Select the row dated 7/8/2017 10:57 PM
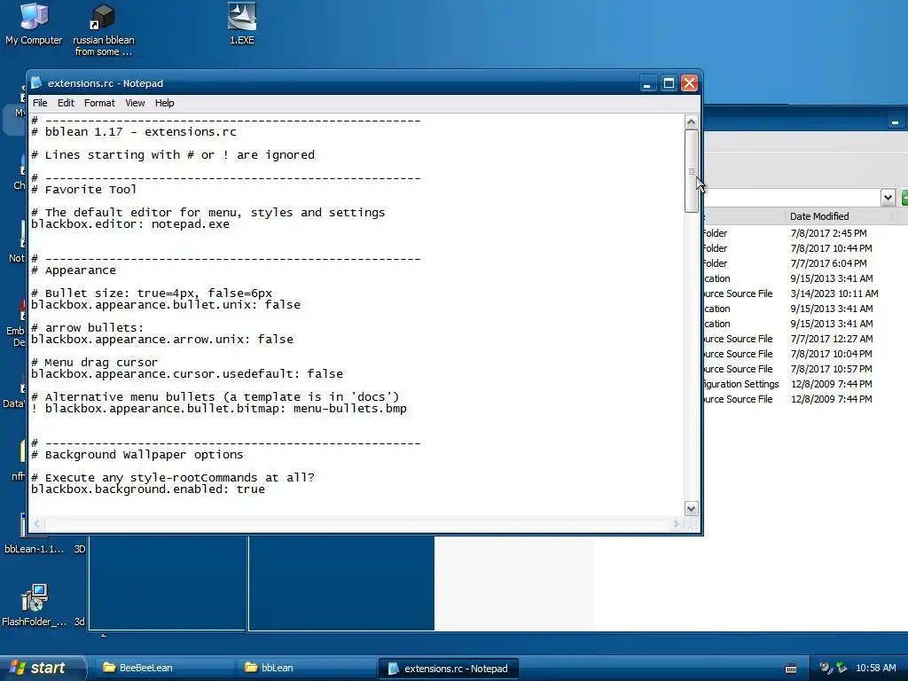 pyautogui.click(x=805, y=369)
